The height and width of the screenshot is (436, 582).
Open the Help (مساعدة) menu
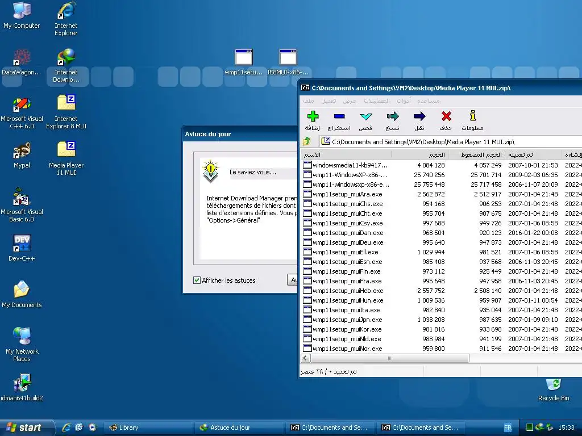pyautogui.click(x=429, y=101)
